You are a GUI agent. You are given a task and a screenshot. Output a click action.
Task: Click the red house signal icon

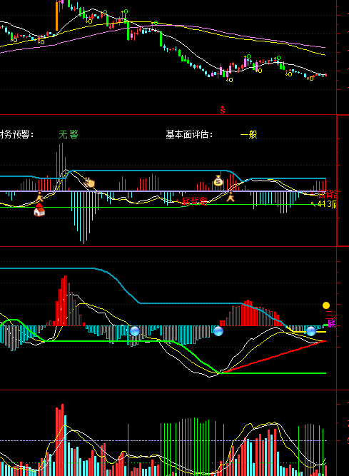click(39, 210)
